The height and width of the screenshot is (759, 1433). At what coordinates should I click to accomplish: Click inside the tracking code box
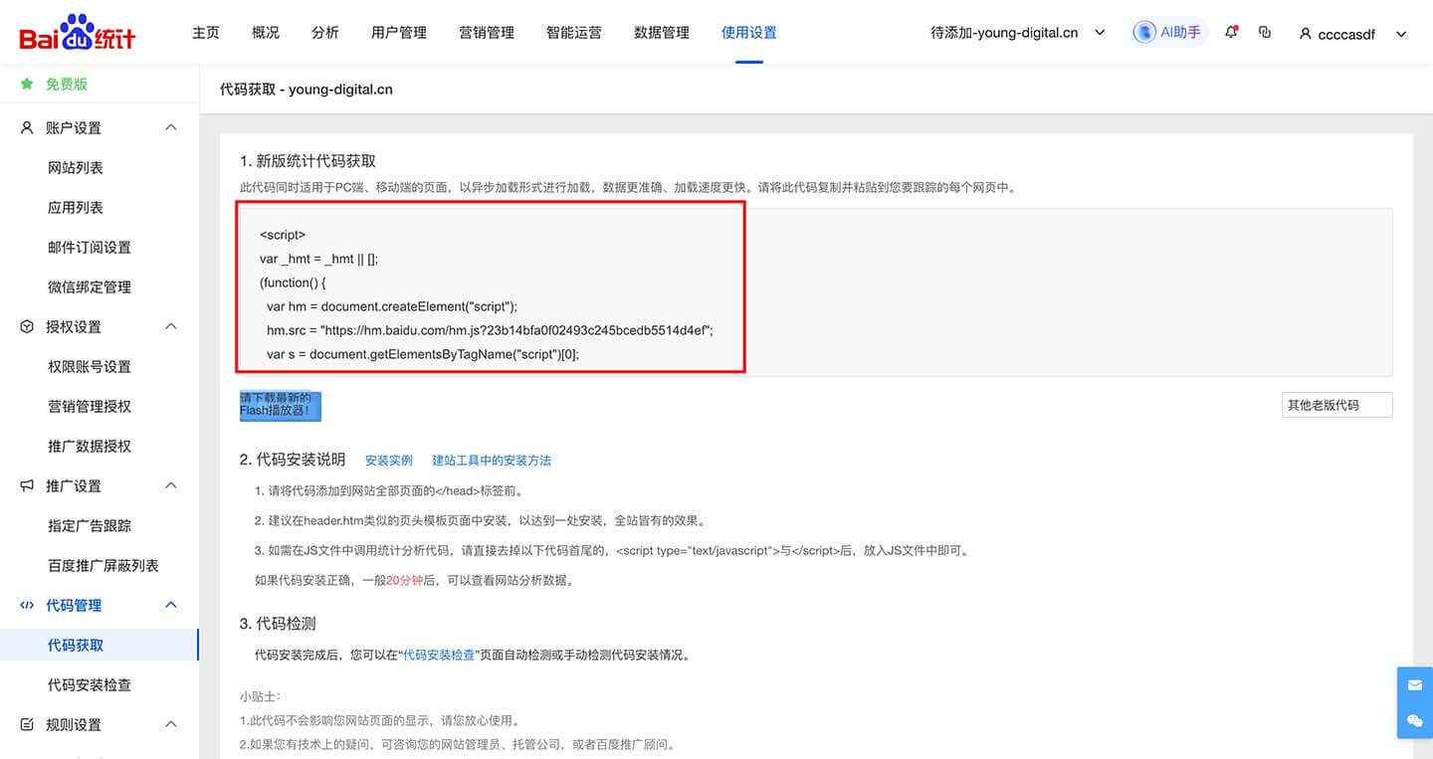tap(816, 292)
